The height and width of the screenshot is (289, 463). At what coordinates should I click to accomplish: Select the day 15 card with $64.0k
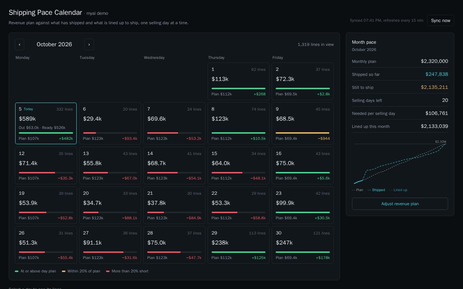coord(238,165)
